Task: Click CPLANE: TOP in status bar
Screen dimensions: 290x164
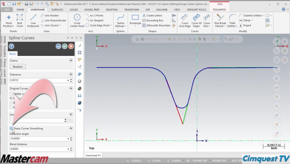Action: pyautogui.click(x=200, y=160)
